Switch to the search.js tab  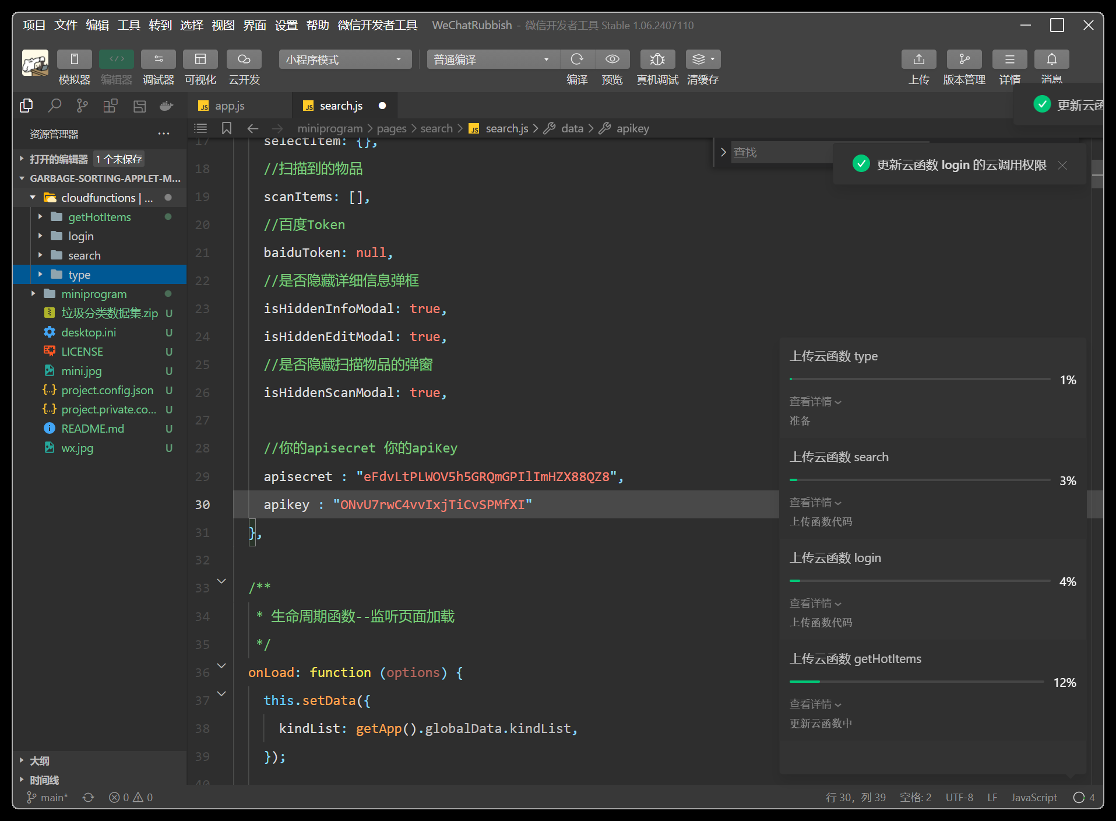pos(341,106)
